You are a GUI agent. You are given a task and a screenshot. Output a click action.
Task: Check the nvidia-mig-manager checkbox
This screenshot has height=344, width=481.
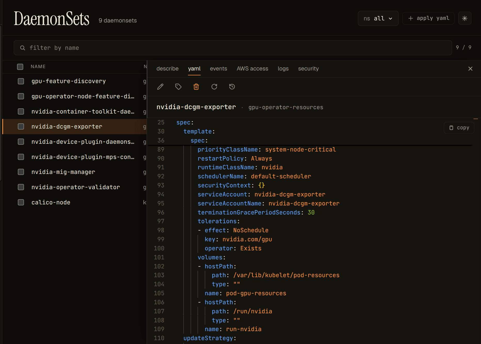tap(21, 172)
